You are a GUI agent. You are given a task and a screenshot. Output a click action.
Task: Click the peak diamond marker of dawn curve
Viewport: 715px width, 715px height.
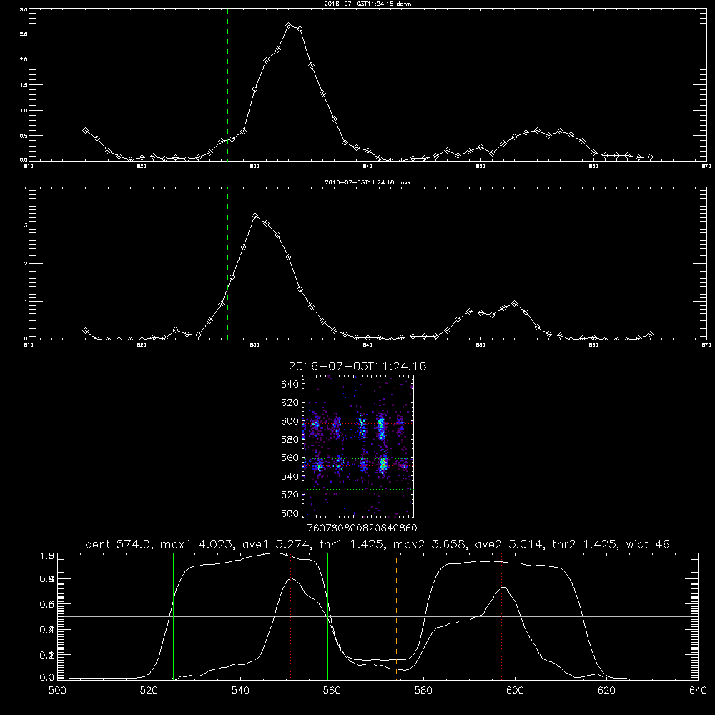pyautogui.click(x=289, y=26)
